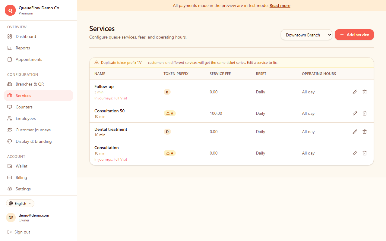The image size is (386, 241).
Task: Click the Add service button
Action: pyautogui.click(x=354, y=35)
